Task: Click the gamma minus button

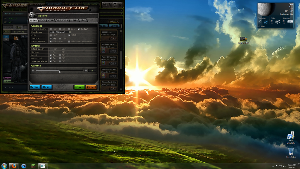Action: pos(33,71)
